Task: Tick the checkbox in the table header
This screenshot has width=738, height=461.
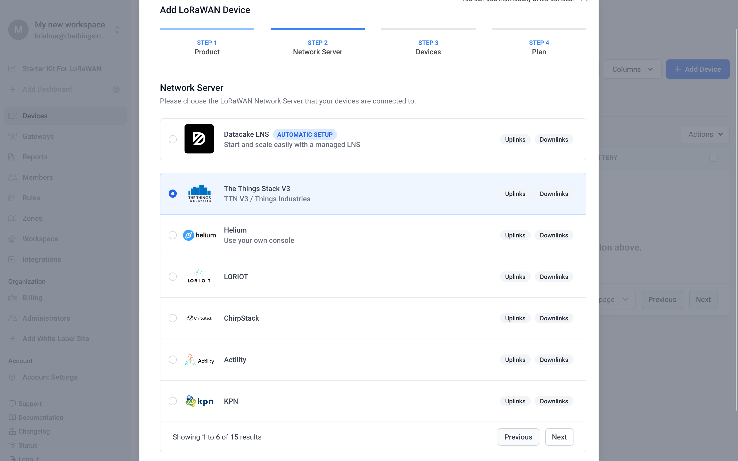Action: point(713,158)
